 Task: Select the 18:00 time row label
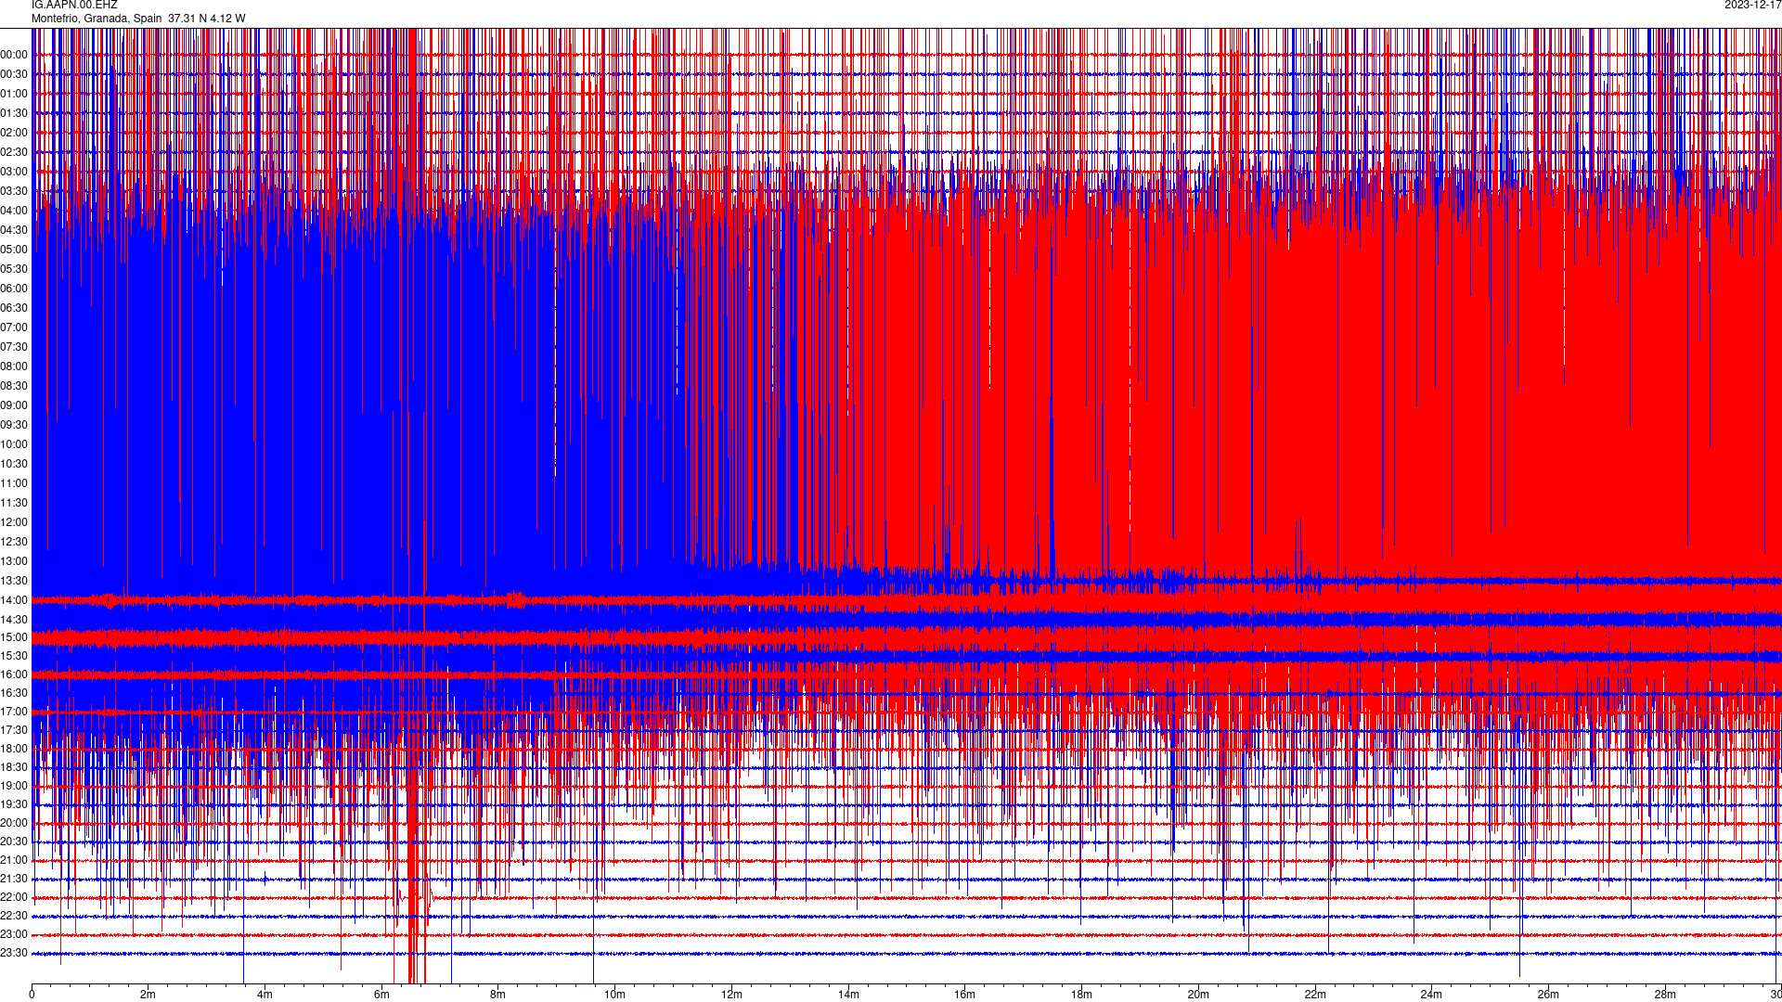coord(14,749)
